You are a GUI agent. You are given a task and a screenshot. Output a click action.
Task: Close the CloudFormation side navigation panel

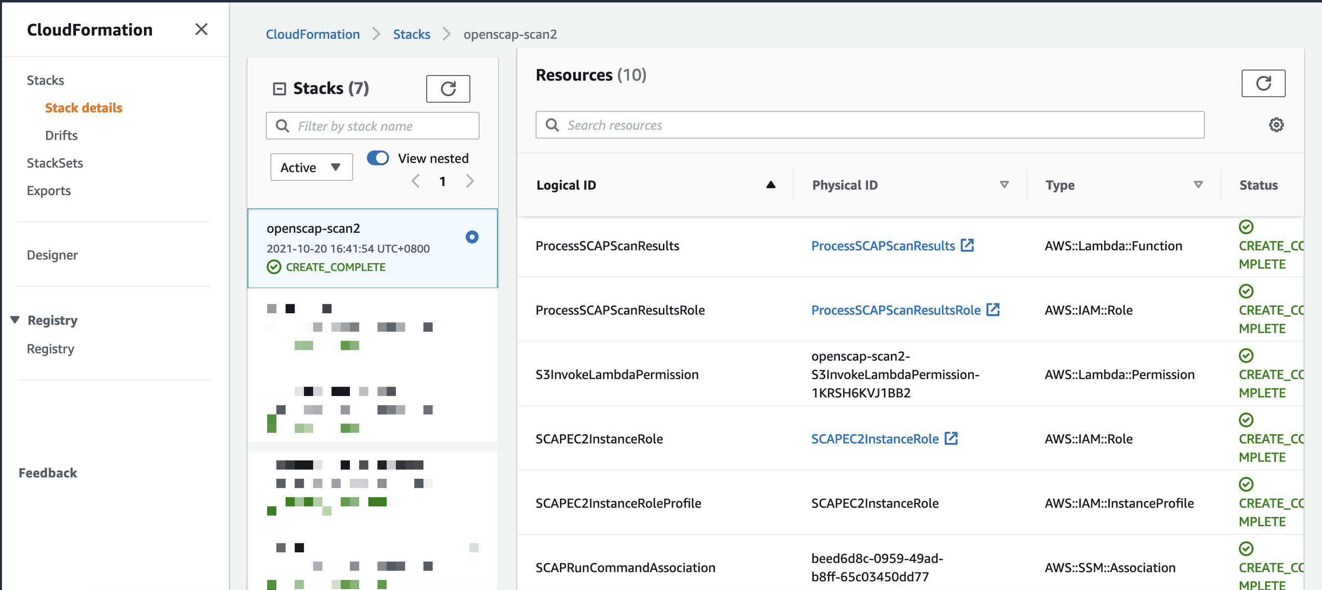(x=201, y=29)
